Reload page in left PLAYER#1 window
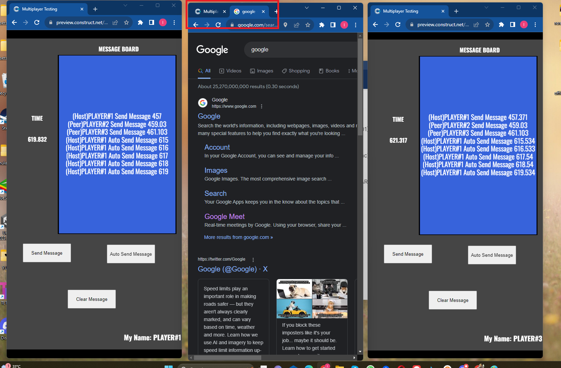The width and height of the screenshot is (561, 368). (x=37, y=22)
